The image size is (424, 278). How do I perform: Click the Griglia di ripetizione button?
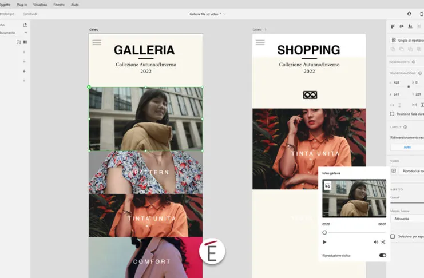tap(407, 40)
